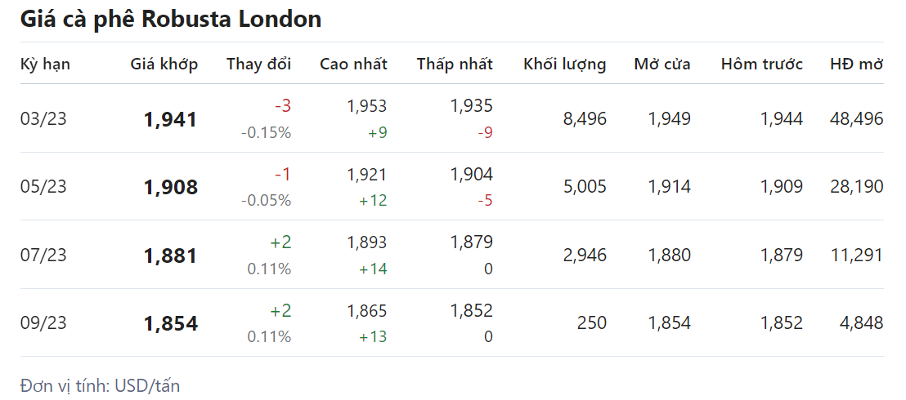
Task: Click the 'Giá khớp' column header
Action: pyautogui.click(x=164, y=64)
